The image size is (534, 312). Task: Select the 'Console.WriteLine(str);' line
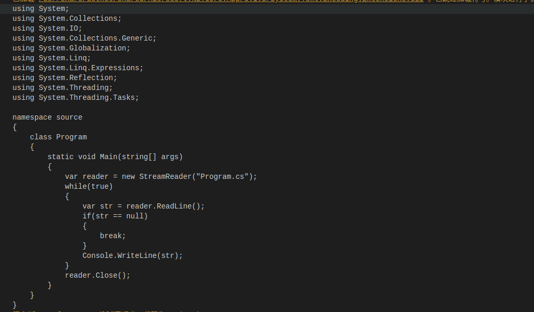(x=133, y=255)
